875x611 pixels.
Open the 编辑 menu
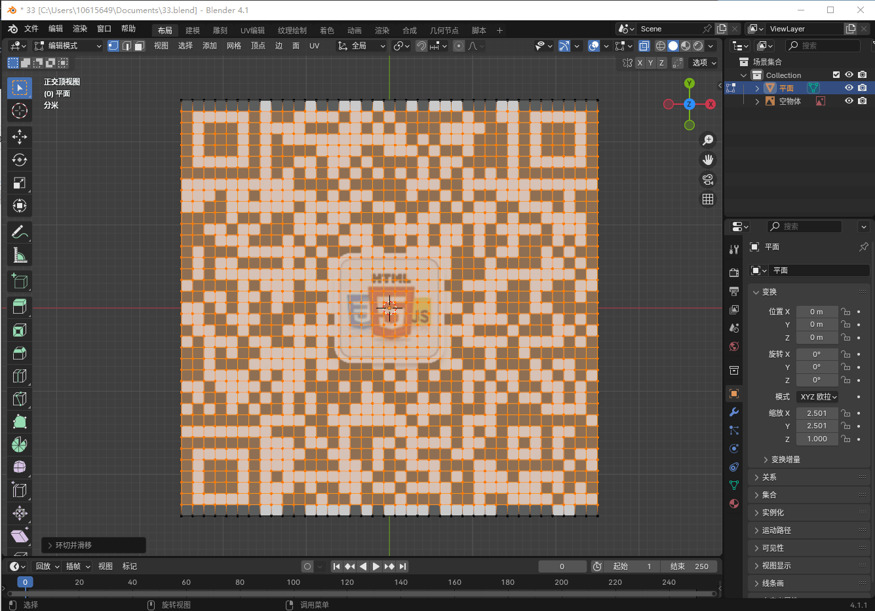(56, 29)
